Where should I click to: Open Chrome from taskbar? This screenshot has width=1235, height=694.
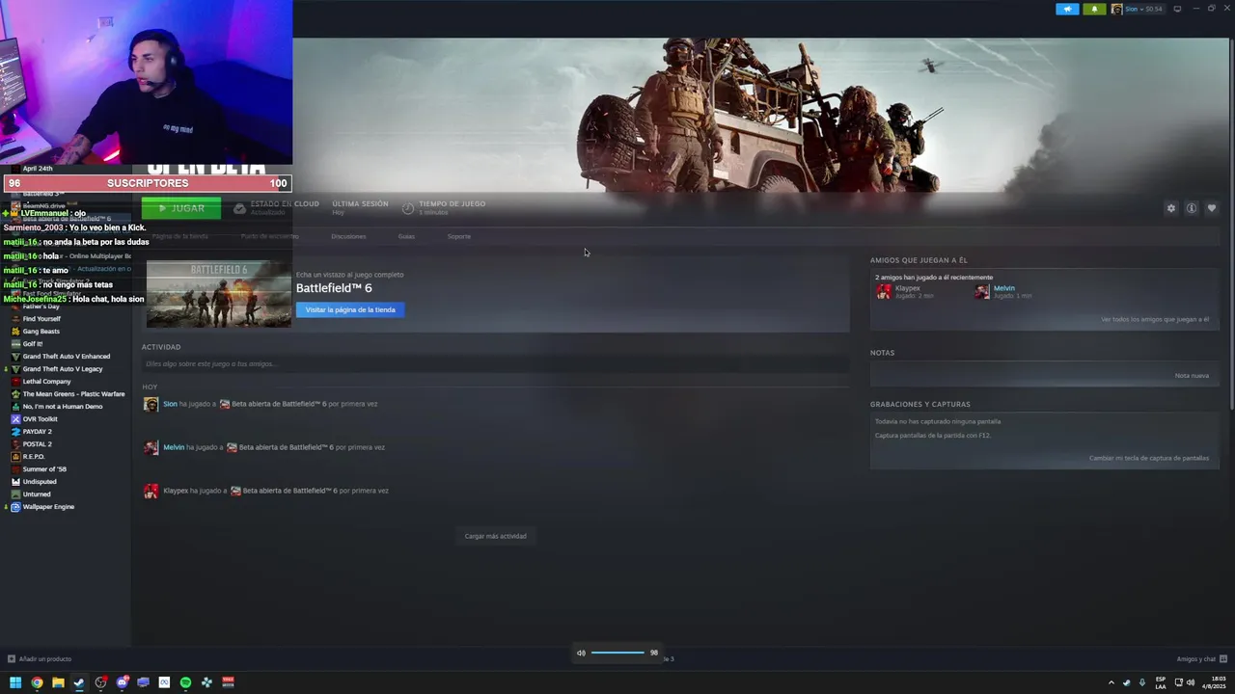pos(37,682)
